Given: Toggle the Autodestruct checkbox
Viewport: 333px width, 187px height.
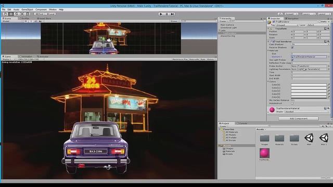Looking at the screenshot, I should coord(292,103).
